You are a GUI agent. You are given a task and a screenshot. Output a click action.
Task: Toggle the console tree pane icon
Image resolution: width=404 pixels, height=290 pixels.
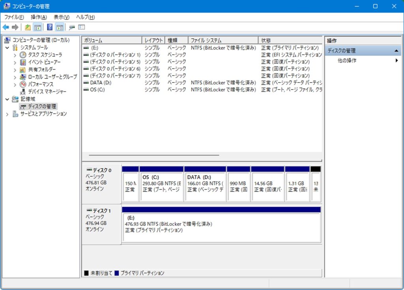pos(37,27)
